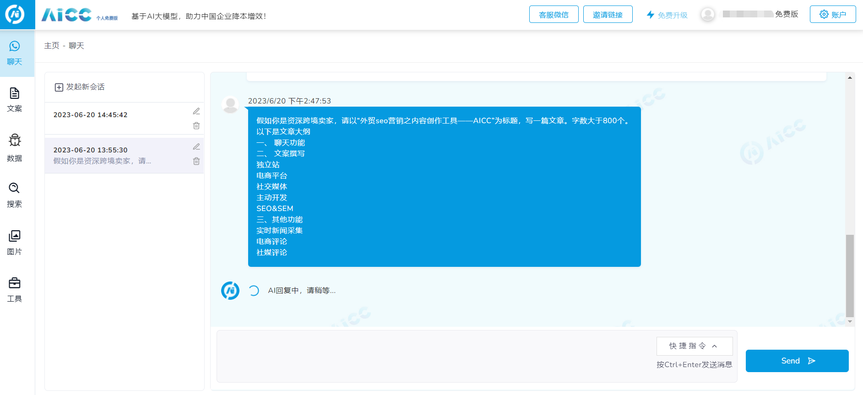863x395 pixels.
Task: Open the 文案 copywriting sidebar section
Action: (15, 100)
